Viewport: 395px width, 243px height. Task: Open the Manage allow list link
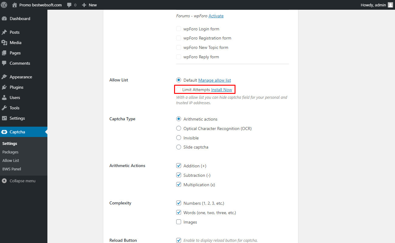(215, 80)
